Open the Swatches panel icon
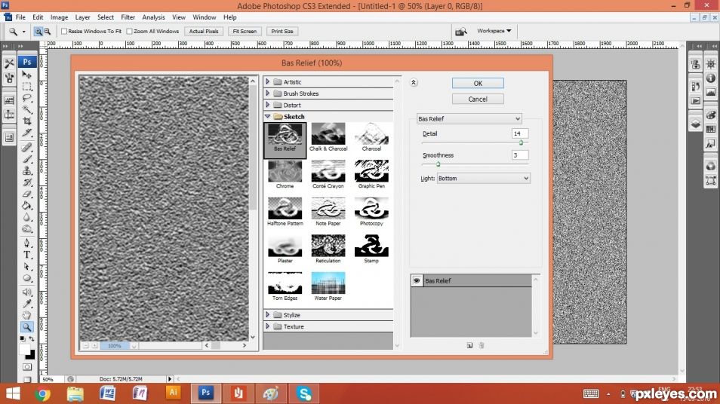Screen dimensions: 720x404 [711, 130]
